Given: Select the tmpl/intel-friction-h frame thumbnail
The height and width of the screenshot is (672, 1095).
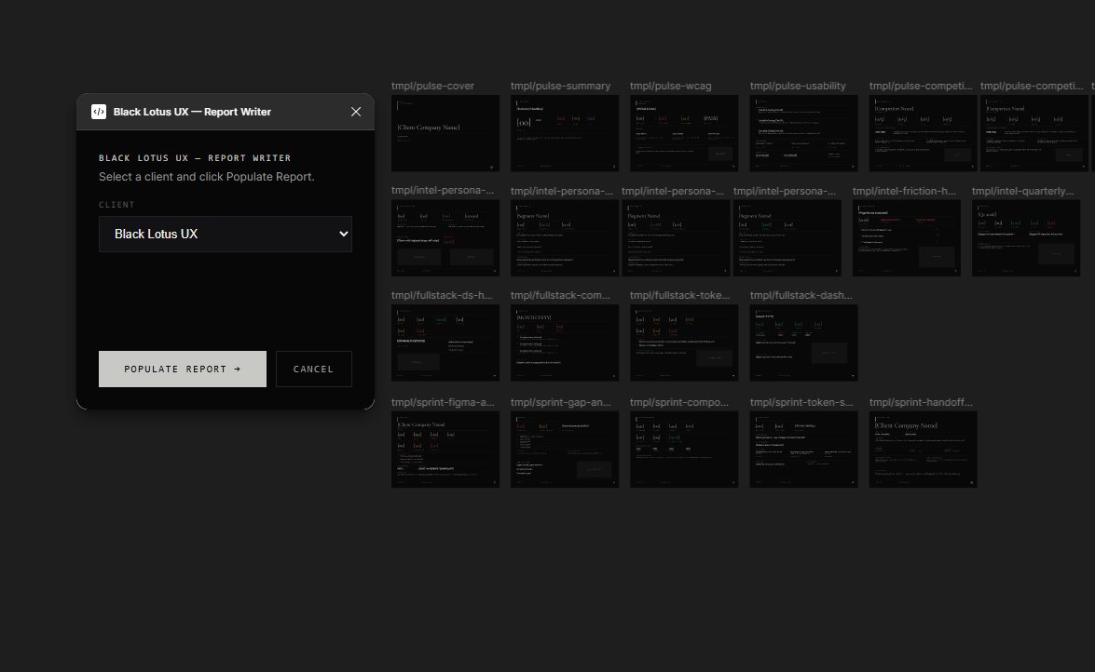Looking at the screenshot, I should click(906, 237).
